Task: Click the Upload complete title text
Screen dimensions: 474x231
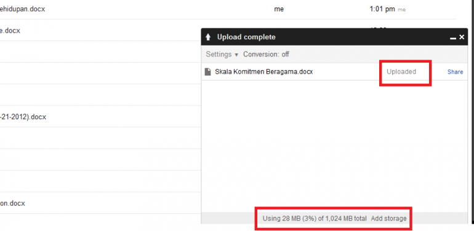Action: click(x=246, y=37)
